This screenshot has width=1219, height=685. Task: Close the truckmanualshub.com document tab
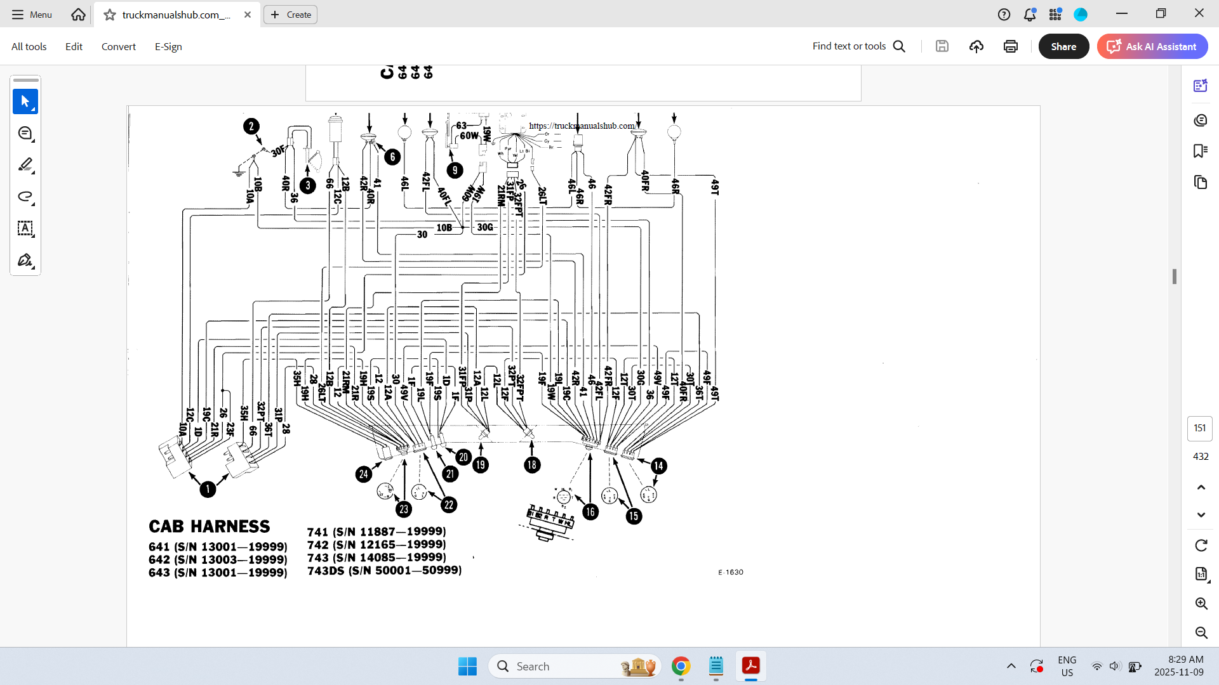coord(248,15)
